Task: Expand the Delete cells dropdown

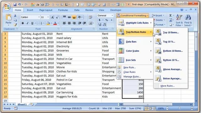Action: pos(164,20)
